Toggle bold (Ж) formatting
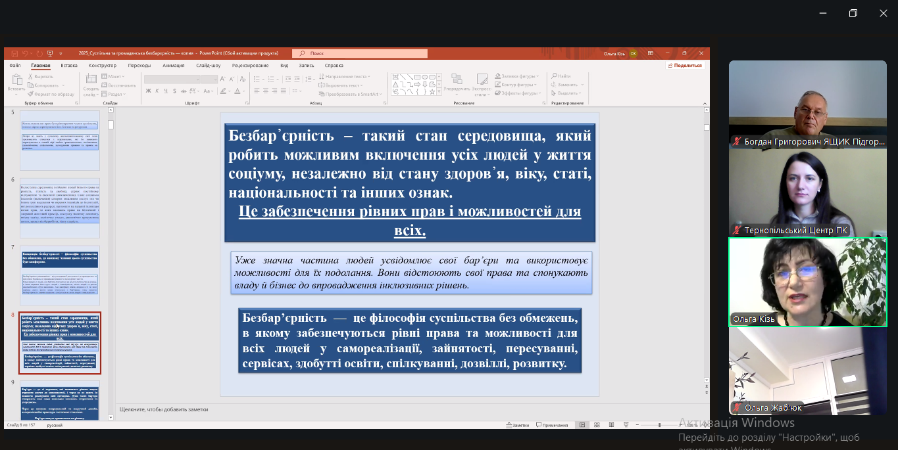This screenshot has height=450, width=898. coord(147,91)
